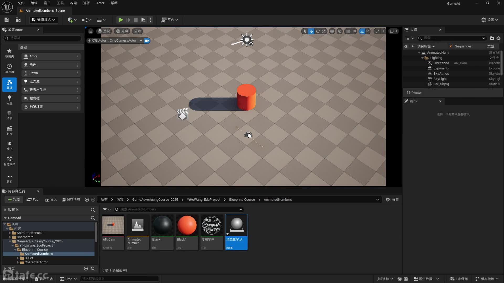Expand the Bullet folder in tree
This screenshot has height=283, width=504.
point(18,258)
